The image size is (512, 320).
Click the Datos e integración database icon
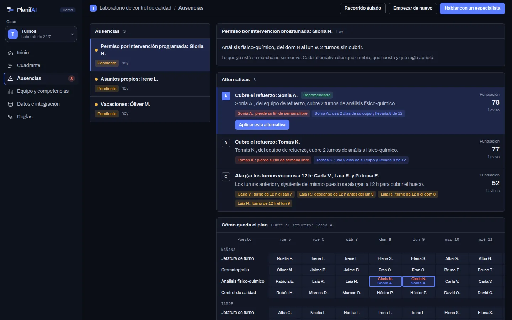coord(10,104)
